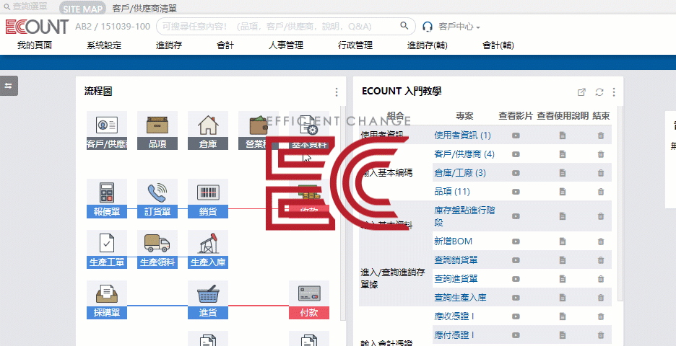Click the 查看使用說明 column header

pos(562,116)
